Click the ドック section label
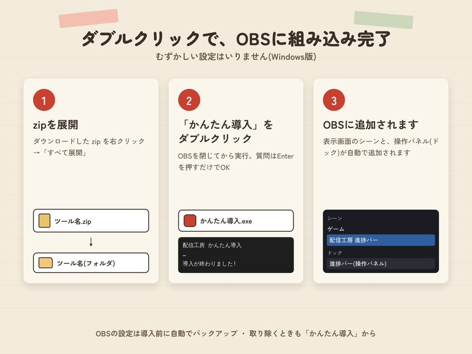472x354 pixels. (335, 253)
